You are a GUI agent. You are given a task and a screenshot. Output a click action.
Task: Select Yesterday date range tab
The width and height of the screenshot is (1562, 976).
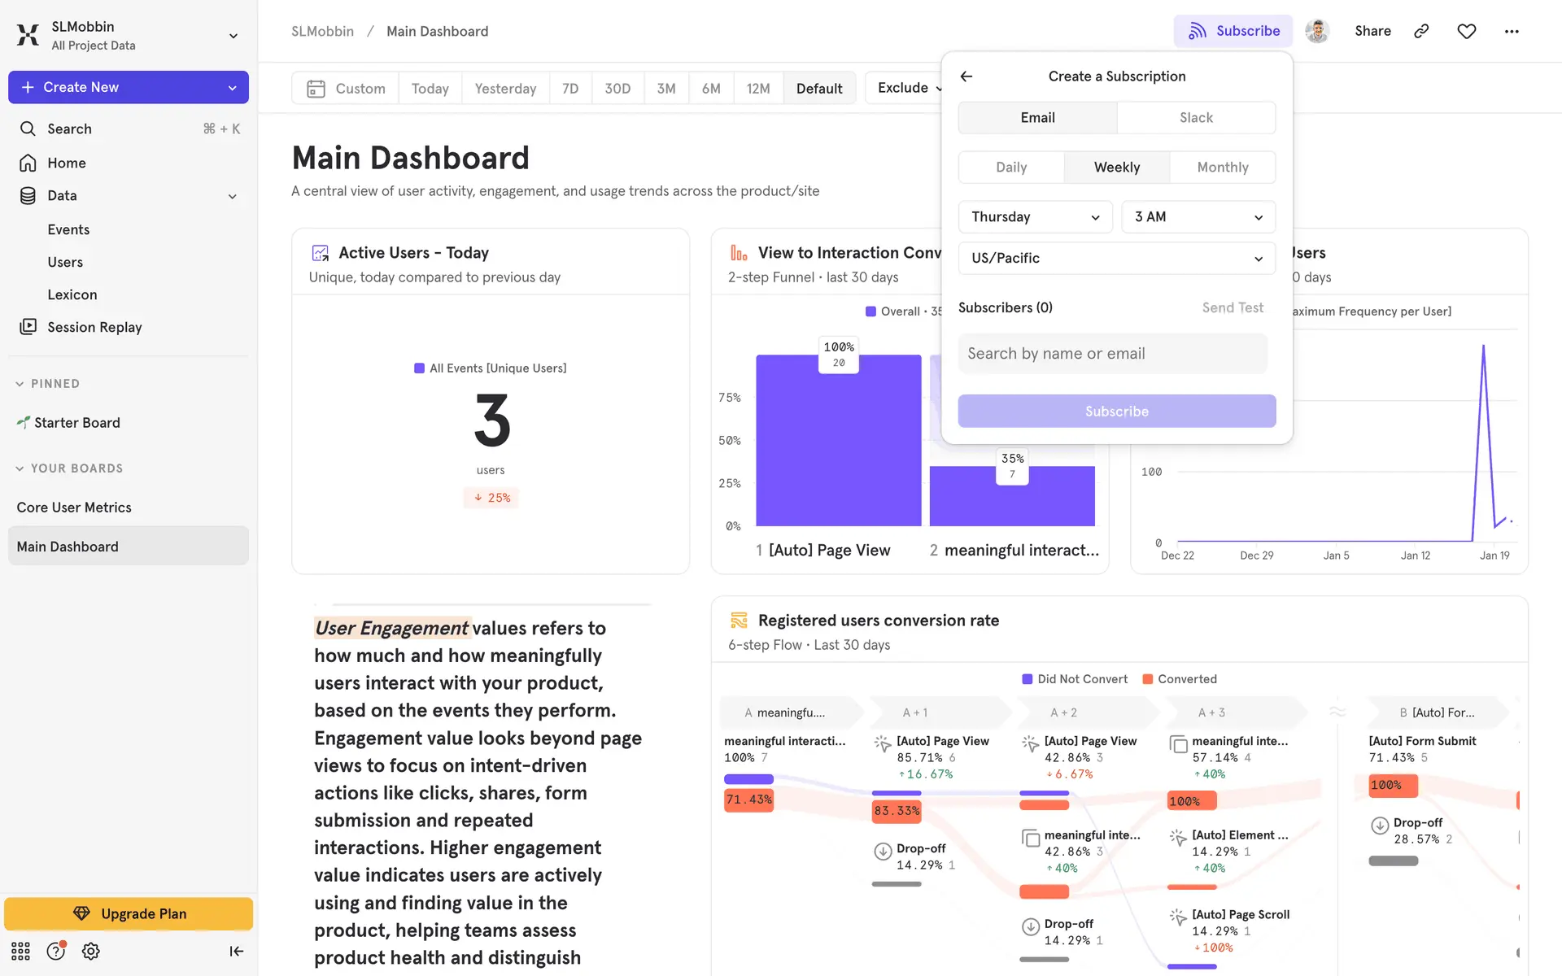[505, 88]
